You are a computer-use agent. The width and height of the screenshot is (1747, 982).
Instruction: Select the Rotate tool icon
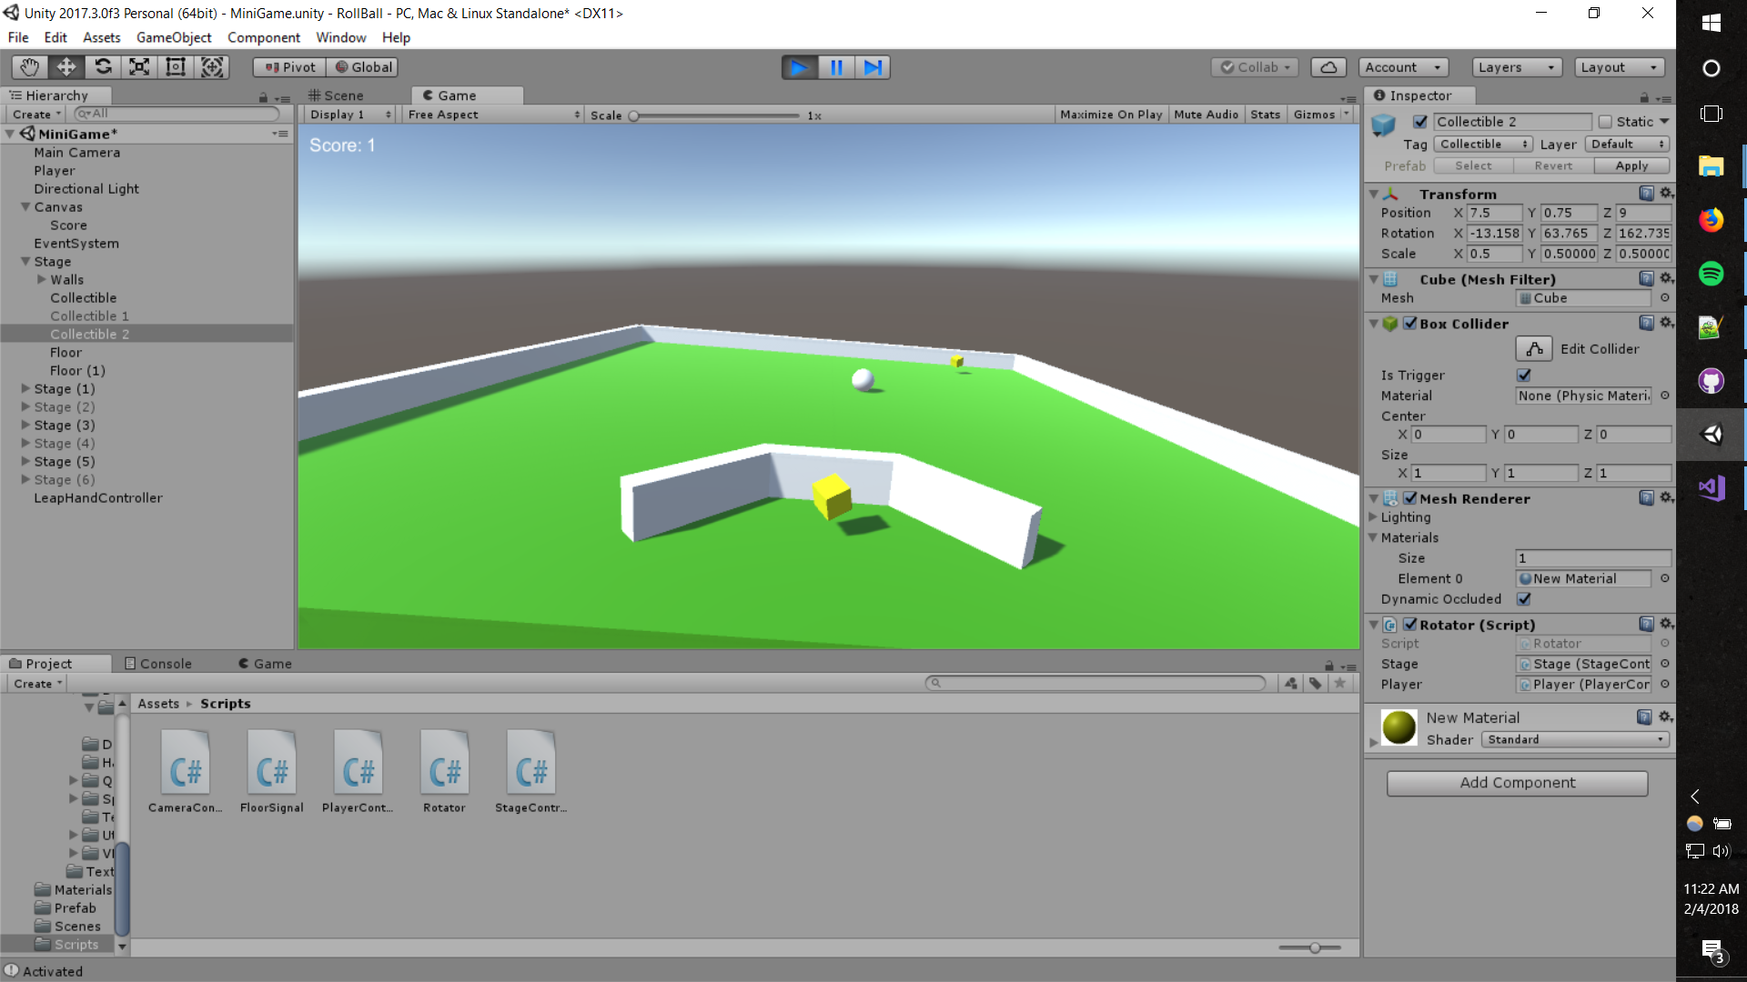click(x=103, y=67)
